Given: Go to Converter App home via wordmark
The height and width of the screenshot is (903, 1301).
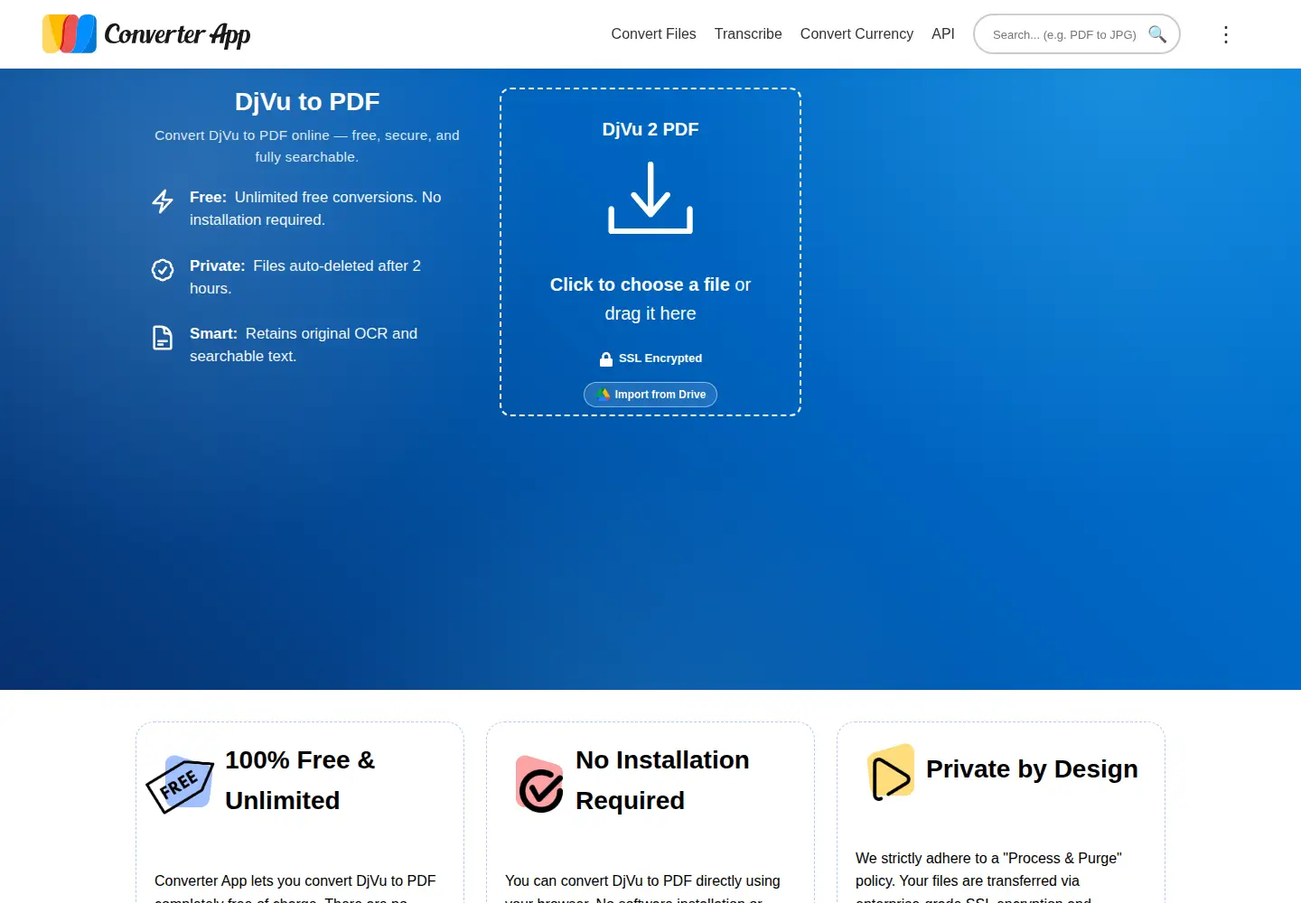Looking at the screenshot, I should click(177, 34).
